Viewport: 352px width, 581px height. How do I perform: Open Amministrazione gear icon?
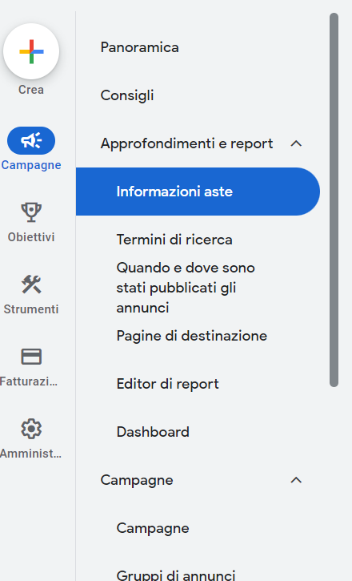[x=31, y=429]
